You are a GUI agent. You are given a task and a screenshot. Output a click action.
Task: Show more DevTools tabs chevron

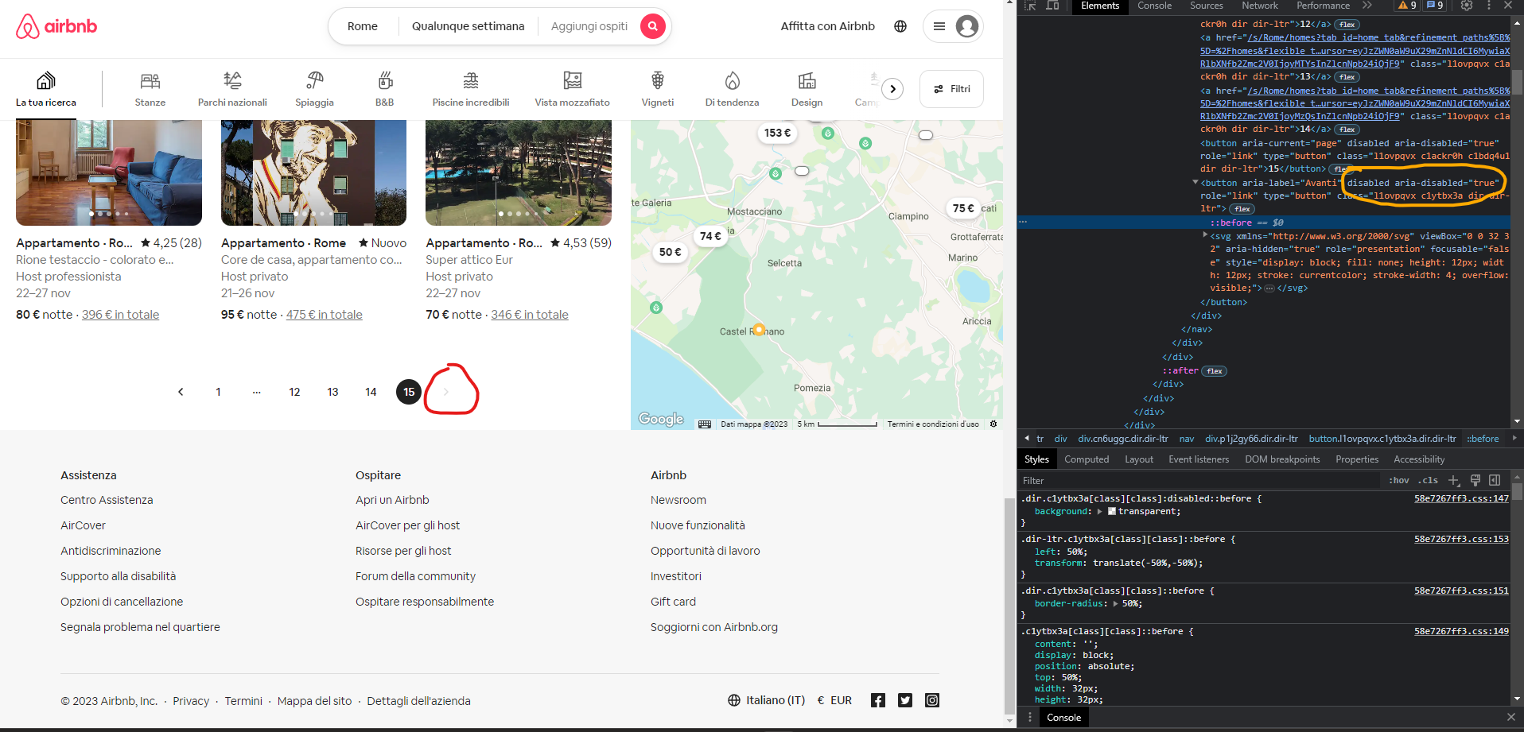1367,6
